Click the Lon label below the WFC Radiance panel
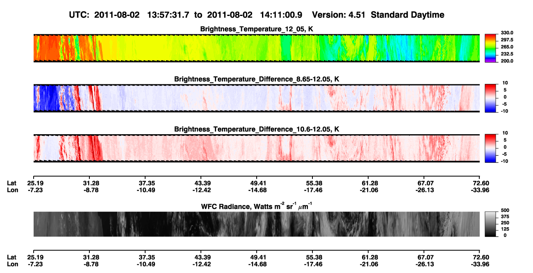The image size is (533, 273). (x=12, y=264)
